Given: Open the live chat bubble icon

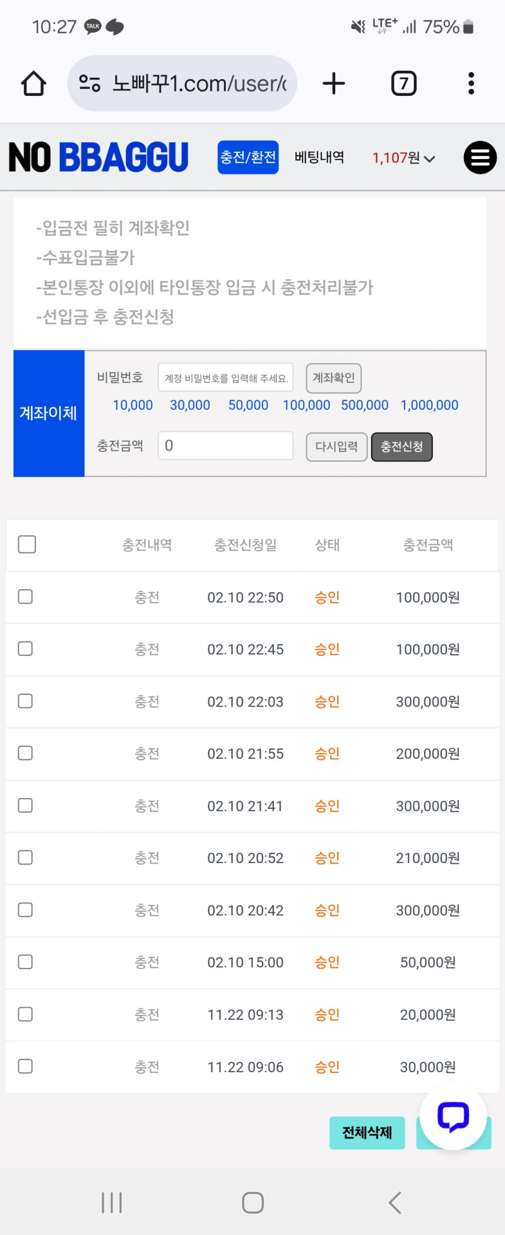Looking at the screenshot, I should tap(453, 1117).
